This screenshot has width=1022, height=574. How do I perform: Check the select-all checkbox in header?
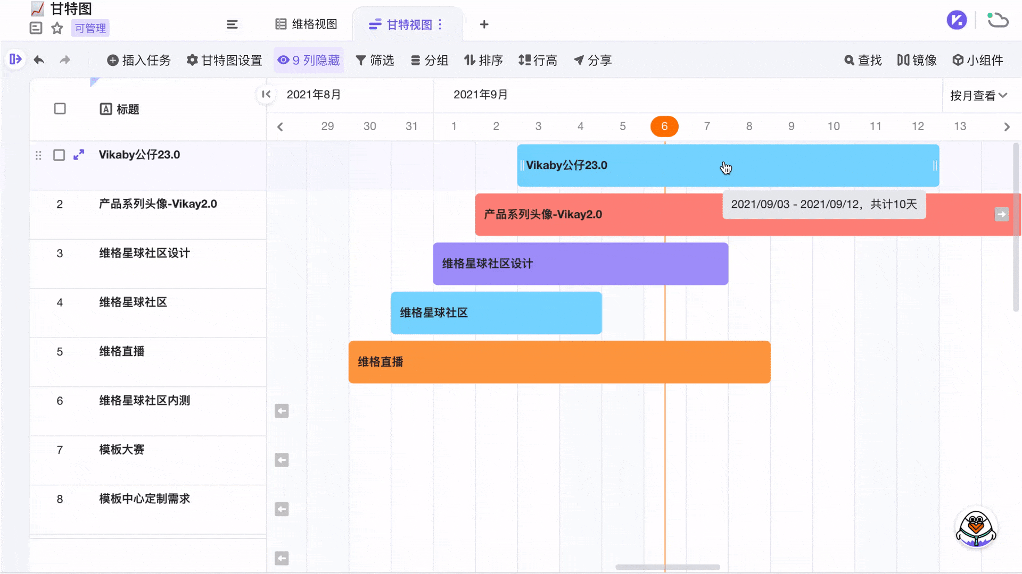point(60,108)
